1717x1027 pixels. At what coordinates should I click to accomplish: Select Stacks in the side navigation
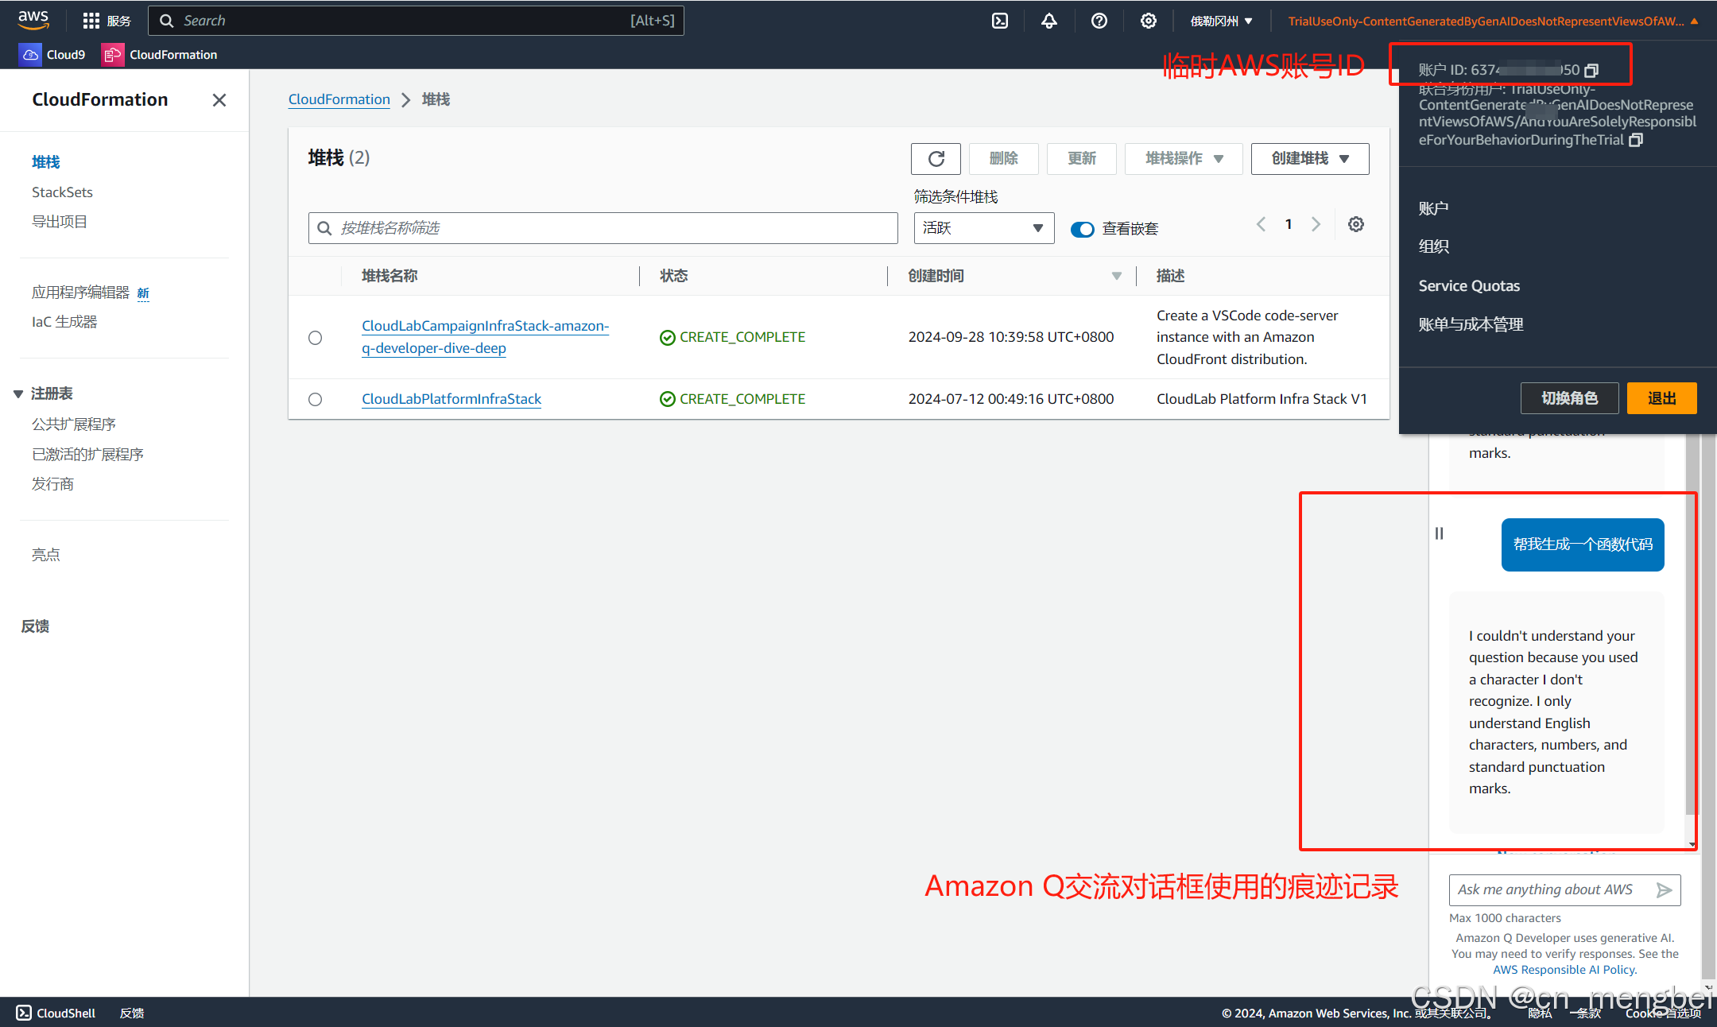(46, 162)
